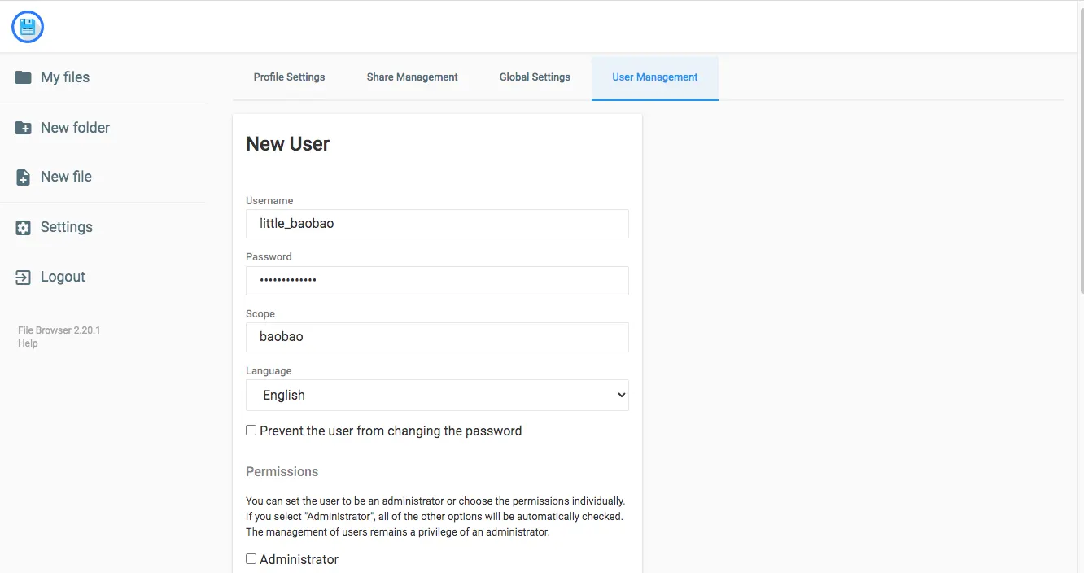Image resolution: width=1084 pixels, height=573 pixels.
Task: Enable the Administrator checkbox
Action: 251,559
